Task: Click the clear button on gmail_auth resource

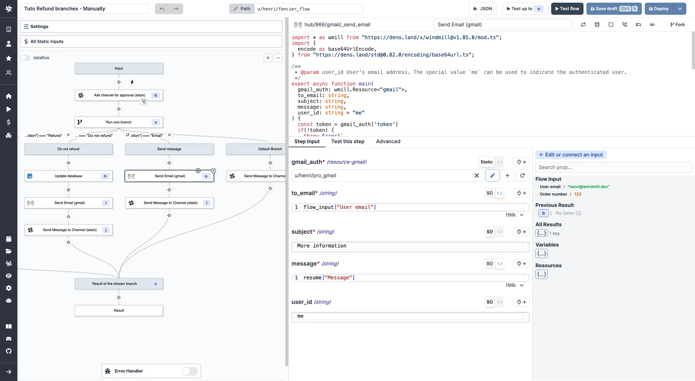Action: coord(477,175)
